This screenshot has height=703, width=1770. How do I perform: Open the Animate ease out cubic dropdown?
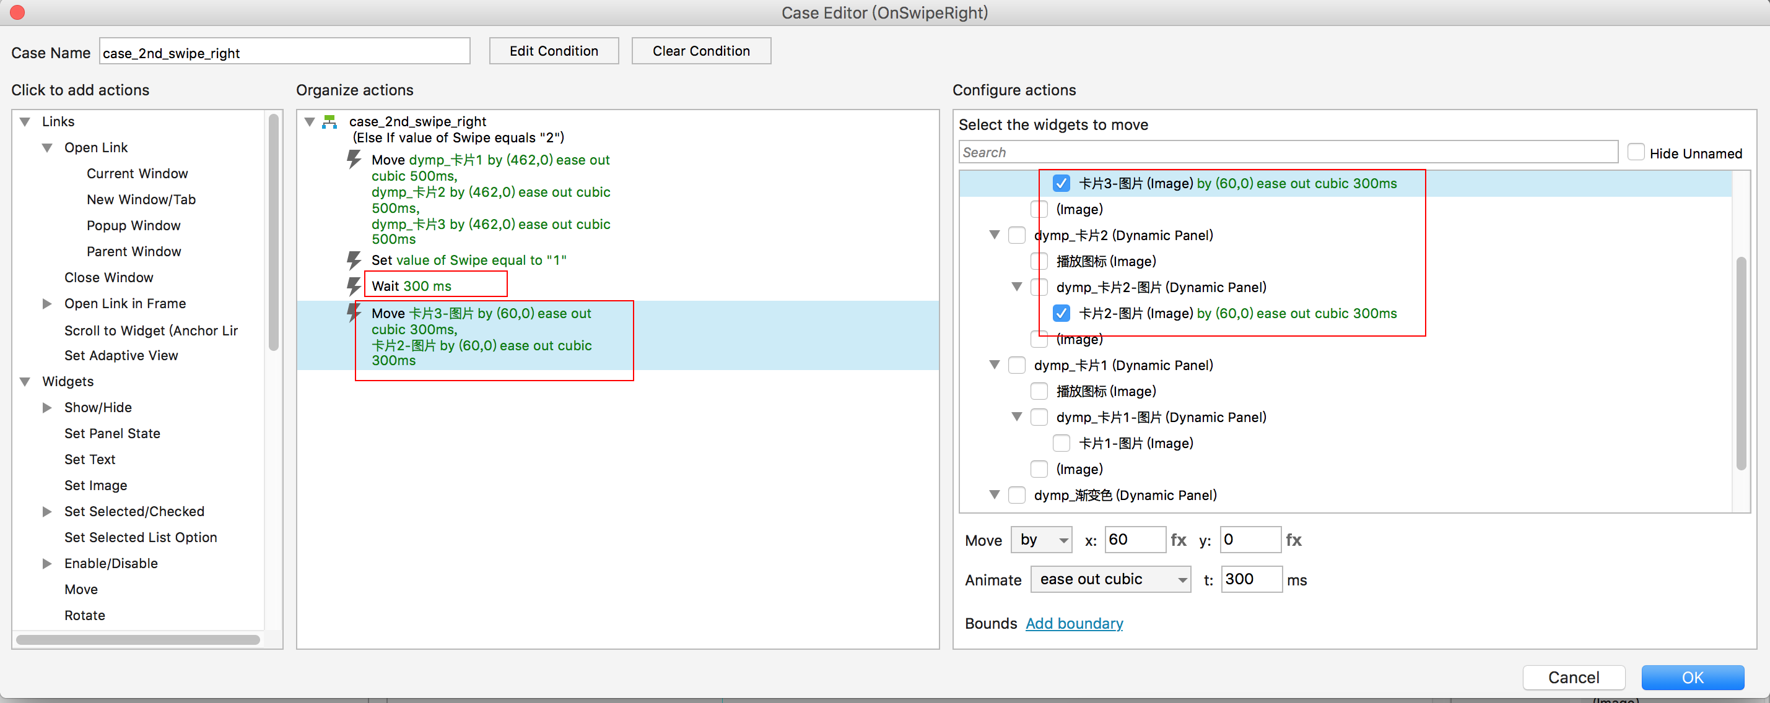(1110, 579)
